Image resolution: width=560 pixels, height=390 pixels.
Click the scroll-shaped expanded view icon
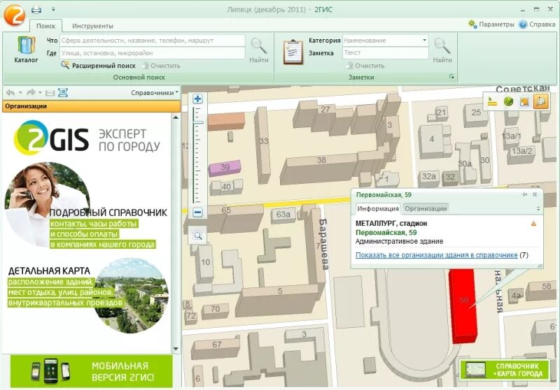(63, 93)
